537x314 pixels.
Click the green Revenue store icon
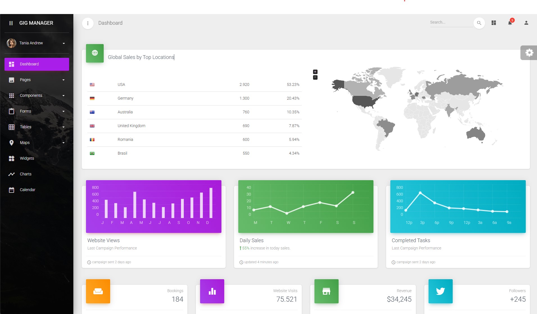coord(327,291)
